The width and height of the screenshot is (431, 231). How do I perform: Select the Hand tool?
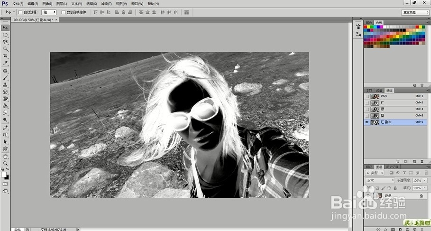pyautogui.click(x=5, y=157)
